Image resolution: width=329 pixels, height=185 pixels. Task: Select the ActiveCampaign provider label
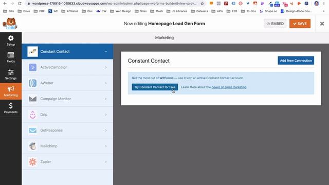coord(54,67)
